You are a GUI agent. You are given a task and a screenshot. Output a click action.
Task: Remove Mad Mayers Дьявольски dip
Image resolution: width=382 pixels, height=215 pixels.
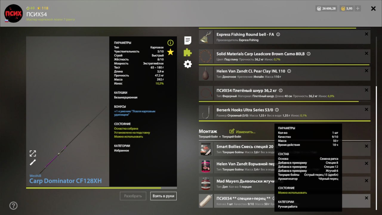366,181
